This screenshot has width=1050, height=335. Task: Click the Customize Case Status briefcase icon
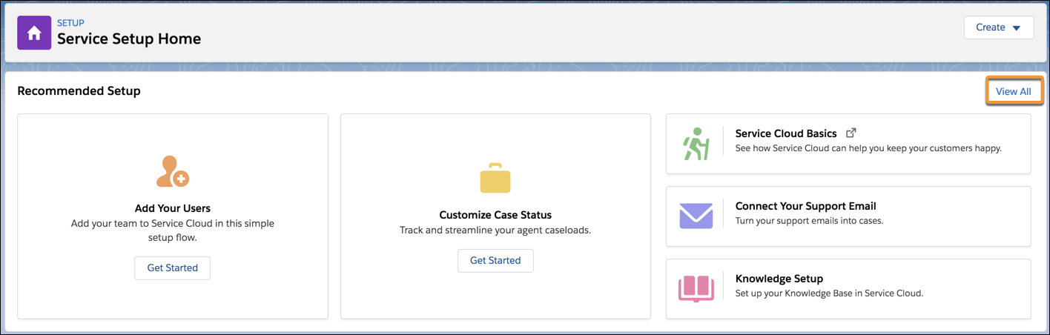[495, 178]
